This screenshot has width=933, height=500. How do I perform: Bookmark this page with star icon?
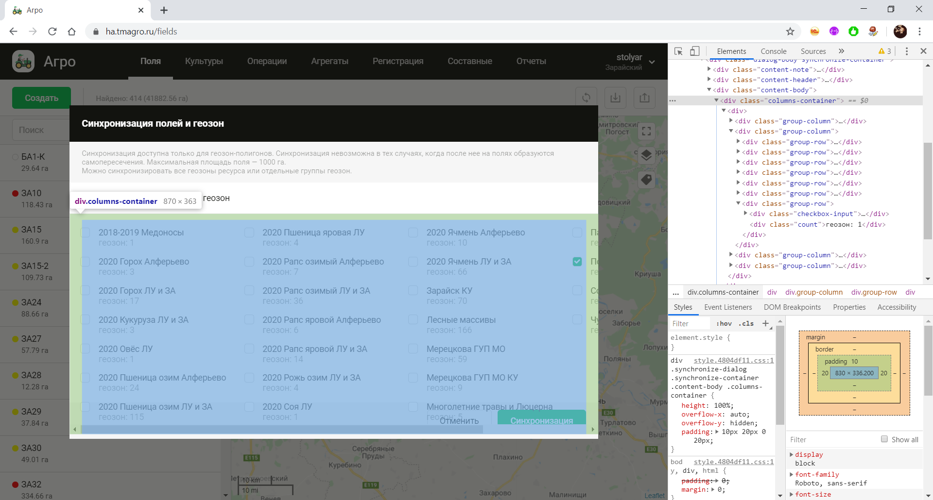pos(790,32)
